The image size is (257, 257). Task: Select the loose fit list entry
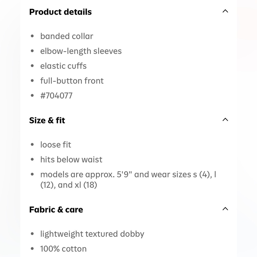[56, 145]
